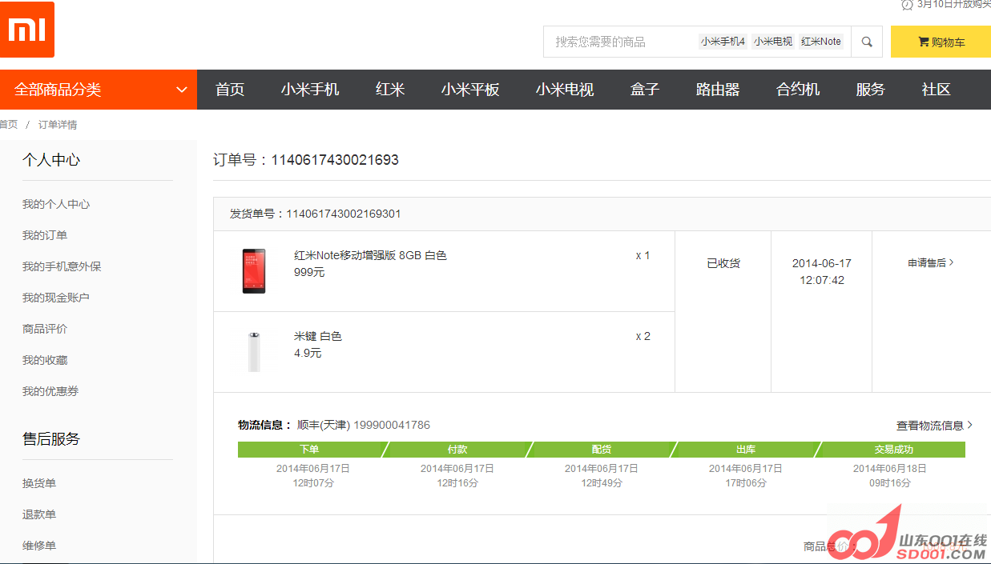This screenshot has width=991, height=564.
Task: Open 我的优惠券 in sidebar
Action: pyautogui.click(x=50, y=391)
